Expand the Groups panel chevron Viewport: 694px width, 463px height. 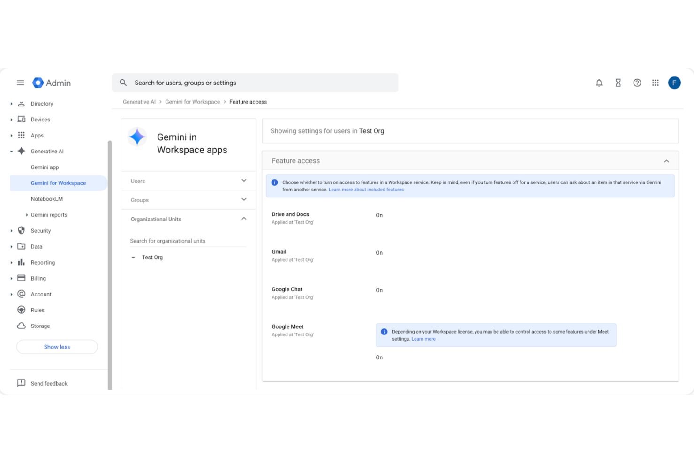[244, 200]
